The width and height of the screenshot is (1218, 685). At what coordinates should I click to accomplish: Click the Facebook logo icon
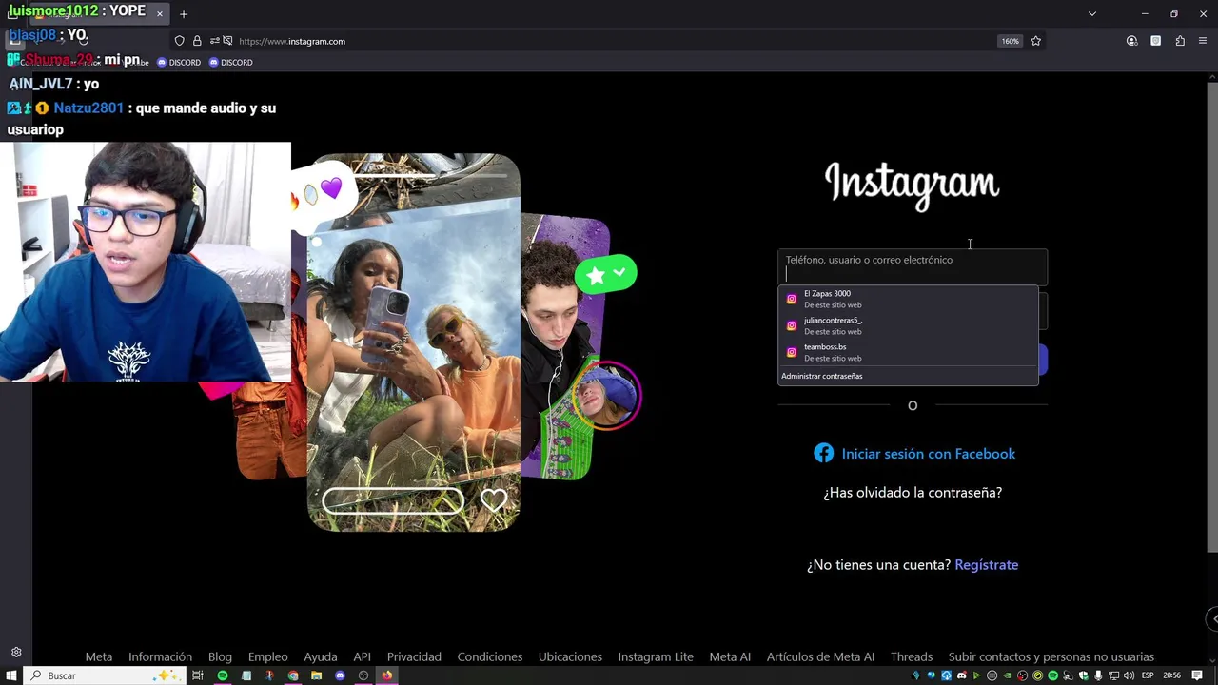click(x=824, y=454)
